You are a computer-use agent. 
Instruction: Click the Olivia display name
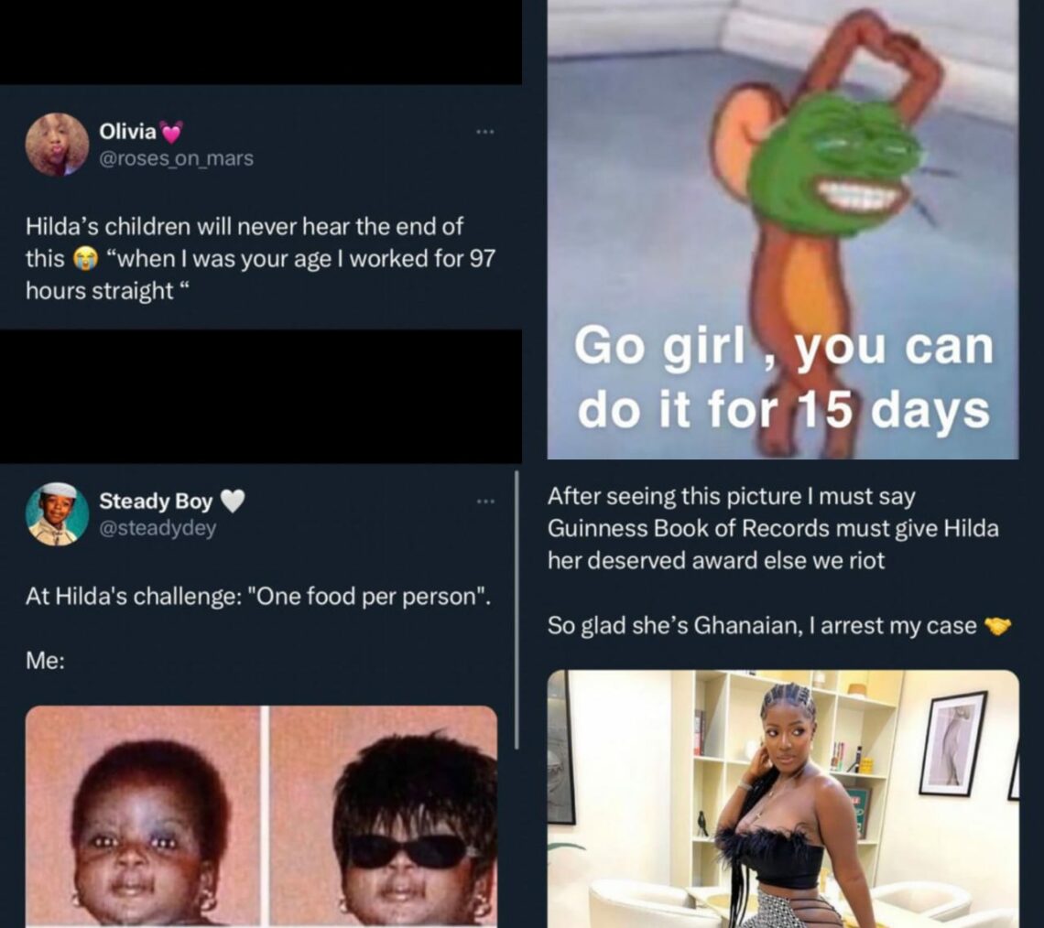point(128,131)
